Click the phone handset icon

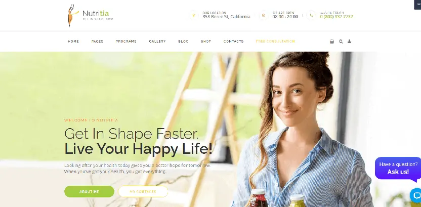click(311, 15)
